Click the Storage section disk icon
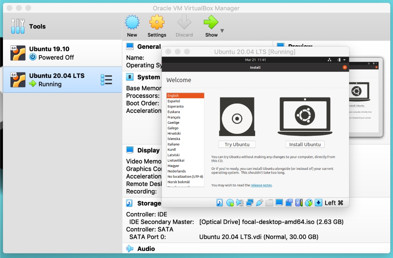 click(x=129, y=203)
